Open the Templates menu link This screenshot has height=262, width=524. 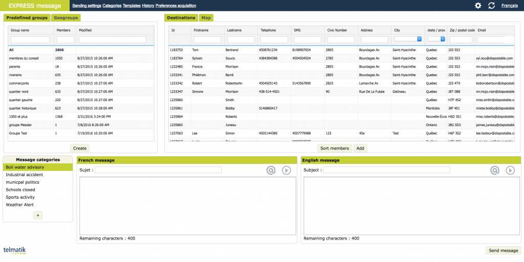[x=132, y=6]
